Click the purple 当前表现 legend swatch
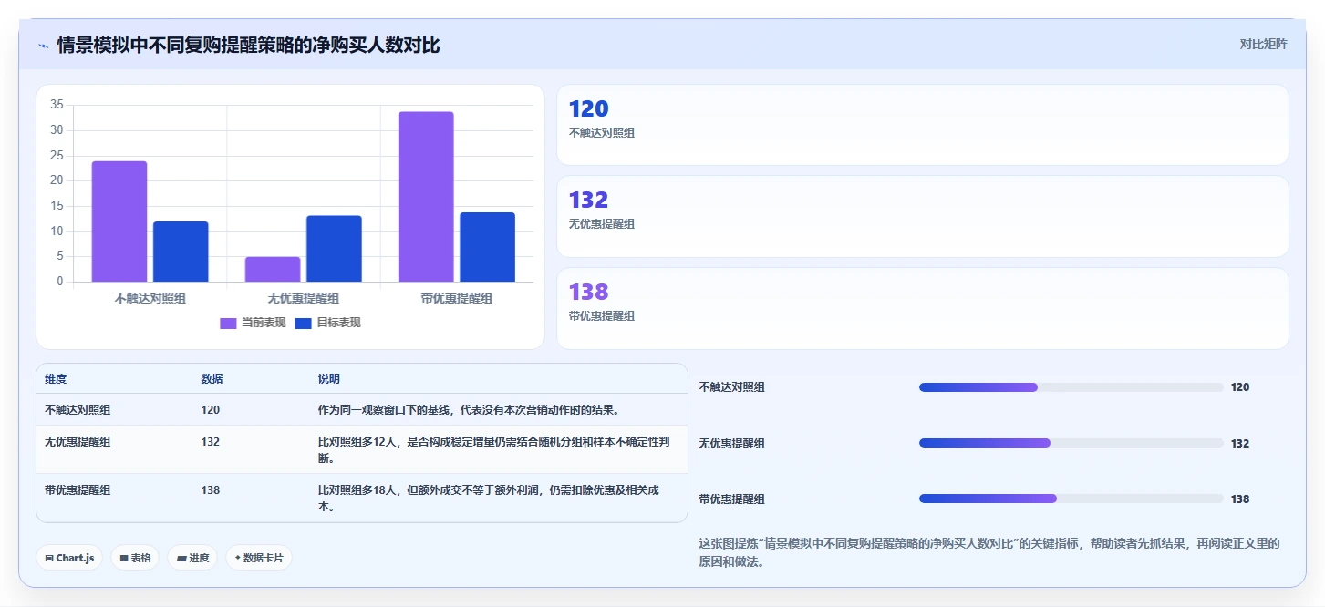This screenshot has width=1325, height=607. pyautogui.click(x=228, y=323)
